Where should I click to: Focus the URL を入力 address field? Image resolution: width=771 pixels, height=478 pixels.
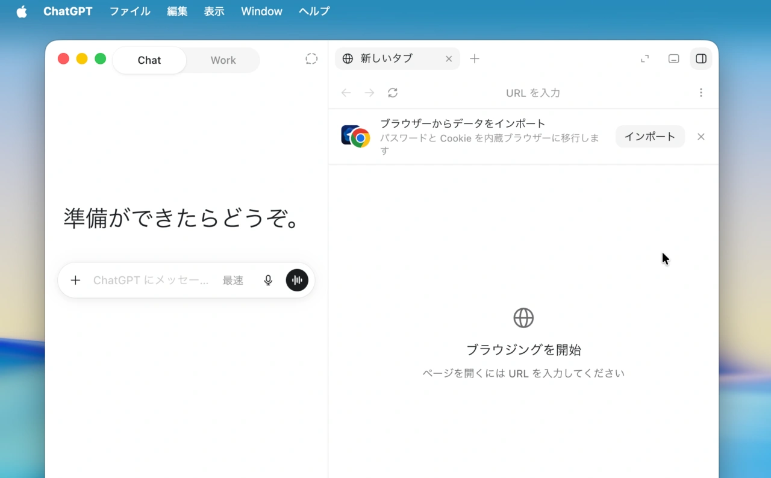(533, 93)
